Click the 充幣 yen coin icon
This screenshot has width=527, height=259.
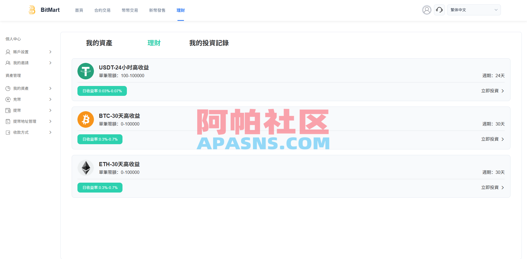point(8,99)
